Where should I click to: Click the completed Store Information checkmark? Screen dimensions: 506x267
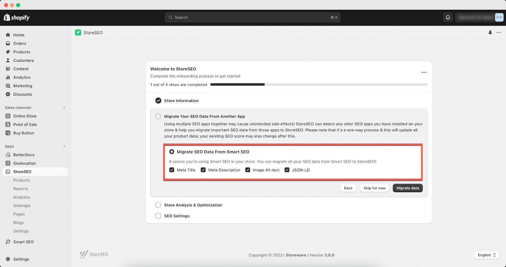[158, 100]
